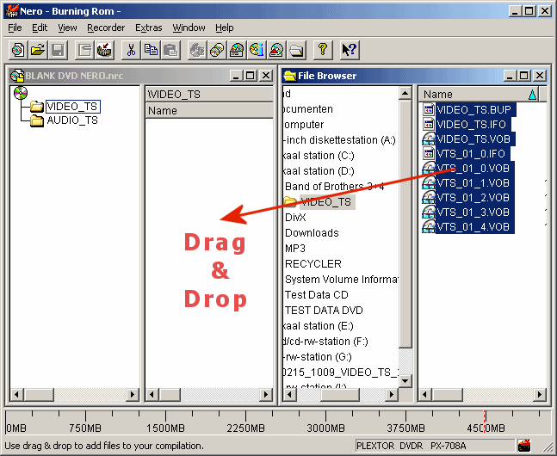Screen dimensions: 557x456
Task: Select the System Volume Information folder
Action: pos(342,280)
